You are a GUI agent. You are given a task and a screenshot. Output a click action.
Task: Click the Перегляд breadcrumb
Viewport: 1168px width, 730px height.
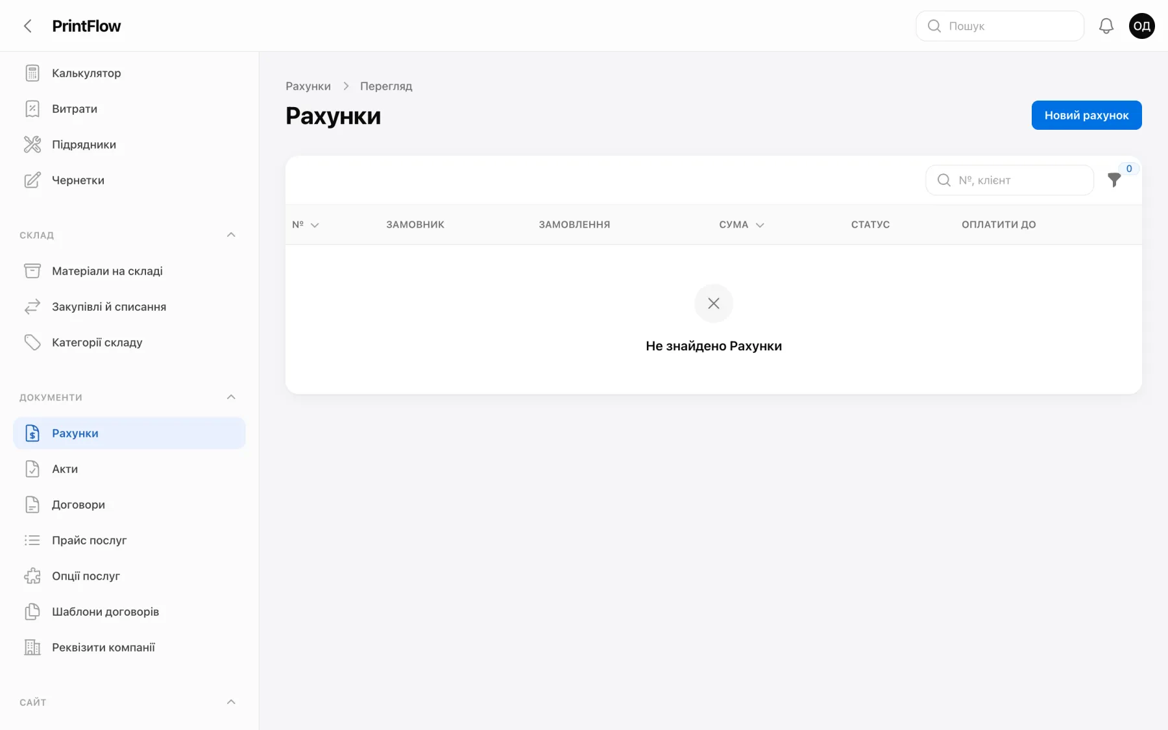386,86
